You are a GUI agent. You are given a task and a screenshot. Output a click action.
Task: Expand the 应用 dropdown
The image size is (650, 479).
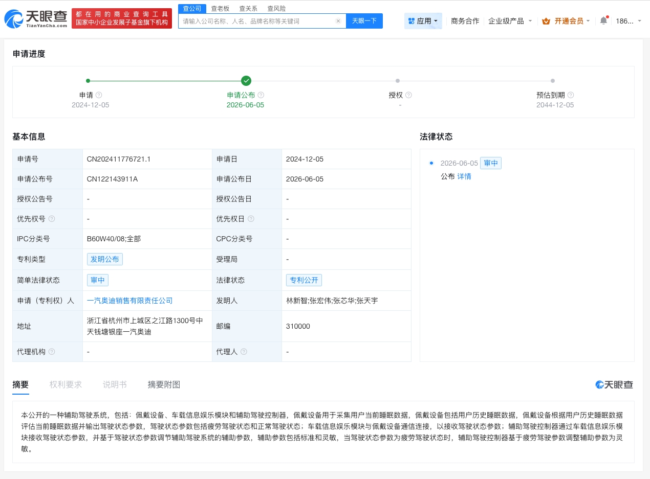[436, 21]
